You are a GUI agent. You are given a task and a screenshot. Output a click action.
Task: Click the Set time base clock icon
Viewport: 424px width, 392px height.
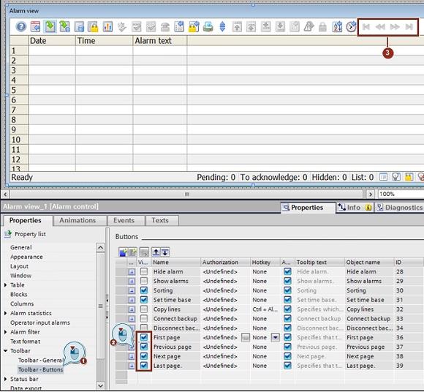(351, 27)
